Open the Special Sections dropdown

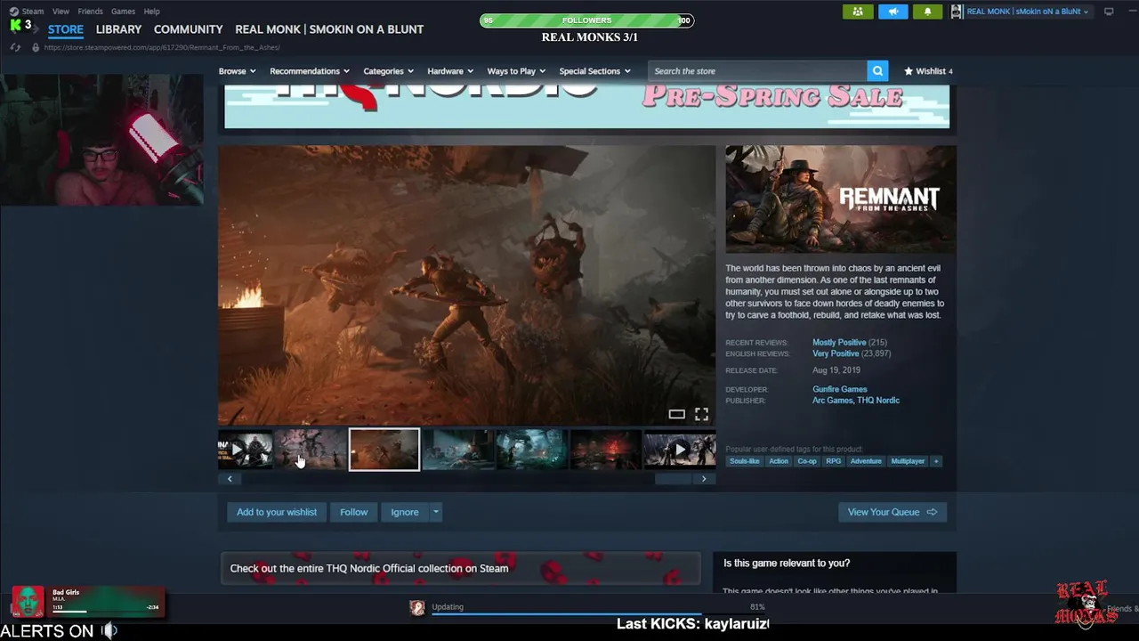[594, 71]
